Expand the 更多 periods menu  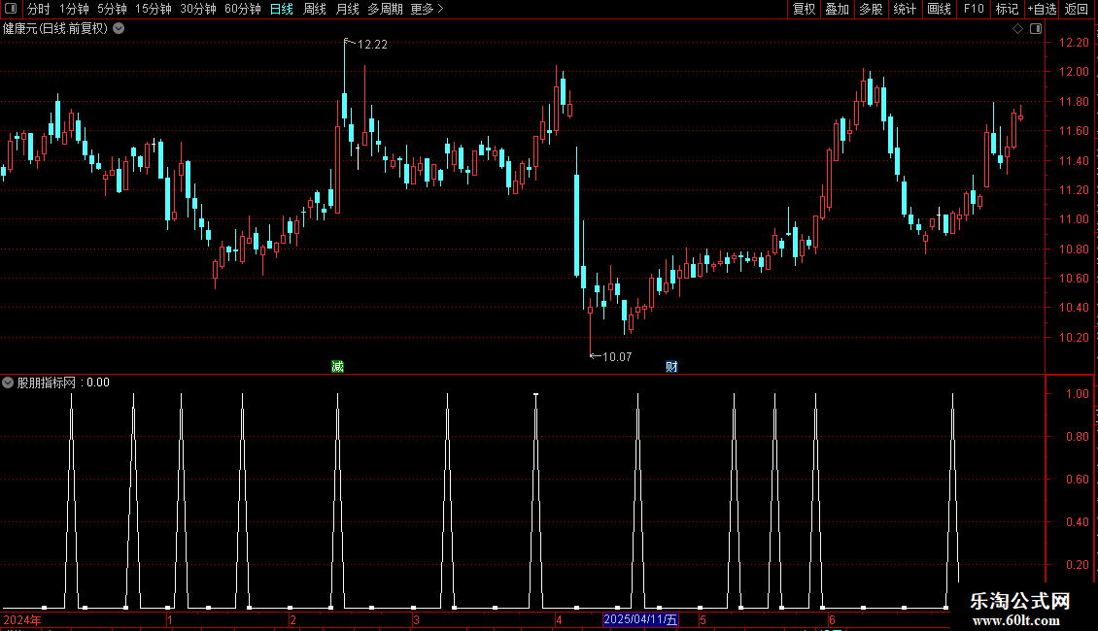click(x=427, y=9)
